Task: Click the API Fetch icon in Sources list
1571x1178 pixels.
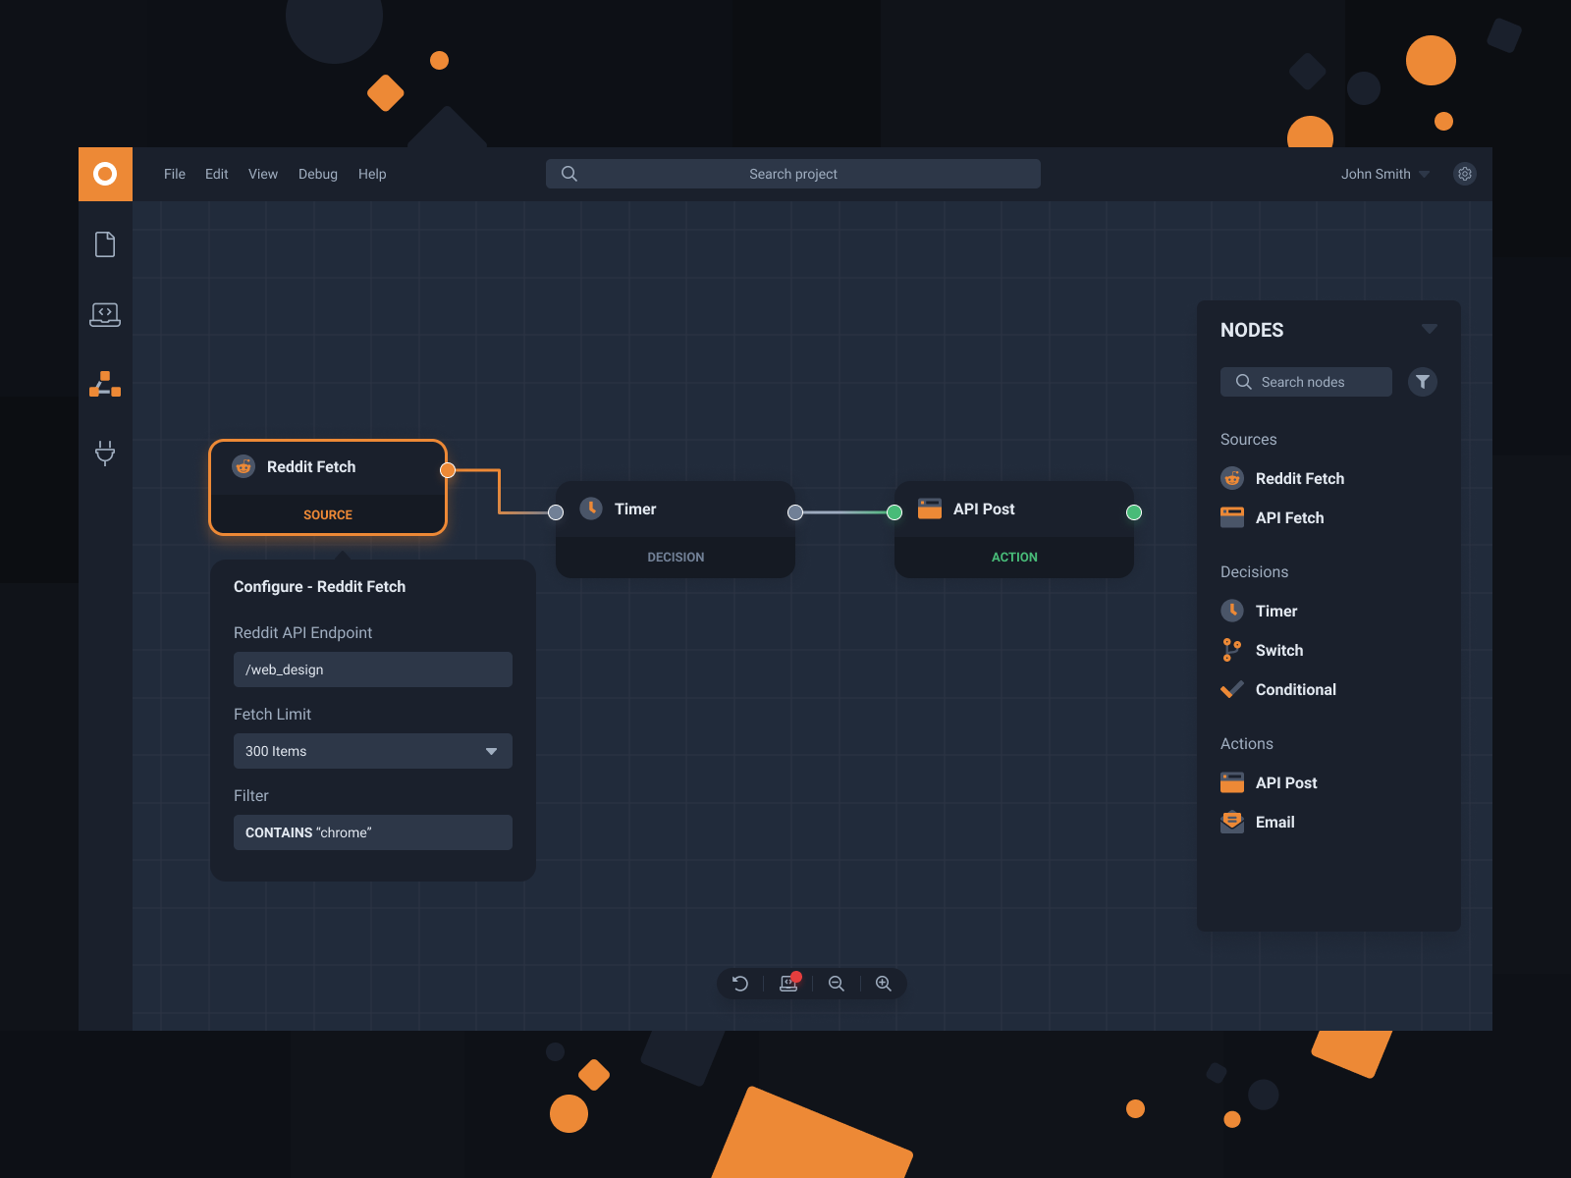Action: [1232, 517]
